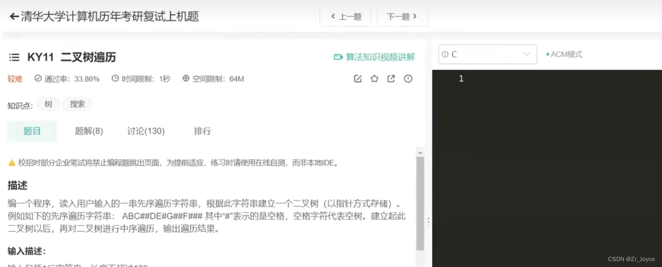Switch to the 题目 tab
The height and width of the screenshot is (267, 662).
coord(32,131)
